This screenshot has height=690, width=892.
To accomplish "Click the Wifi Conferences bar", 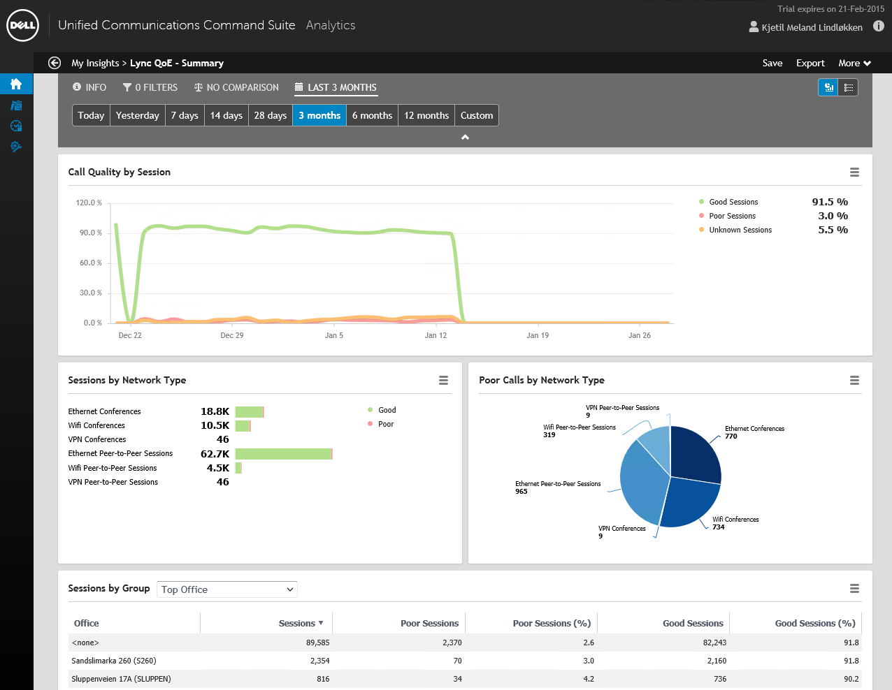I will pyautogui.click(x=243, y=425).
